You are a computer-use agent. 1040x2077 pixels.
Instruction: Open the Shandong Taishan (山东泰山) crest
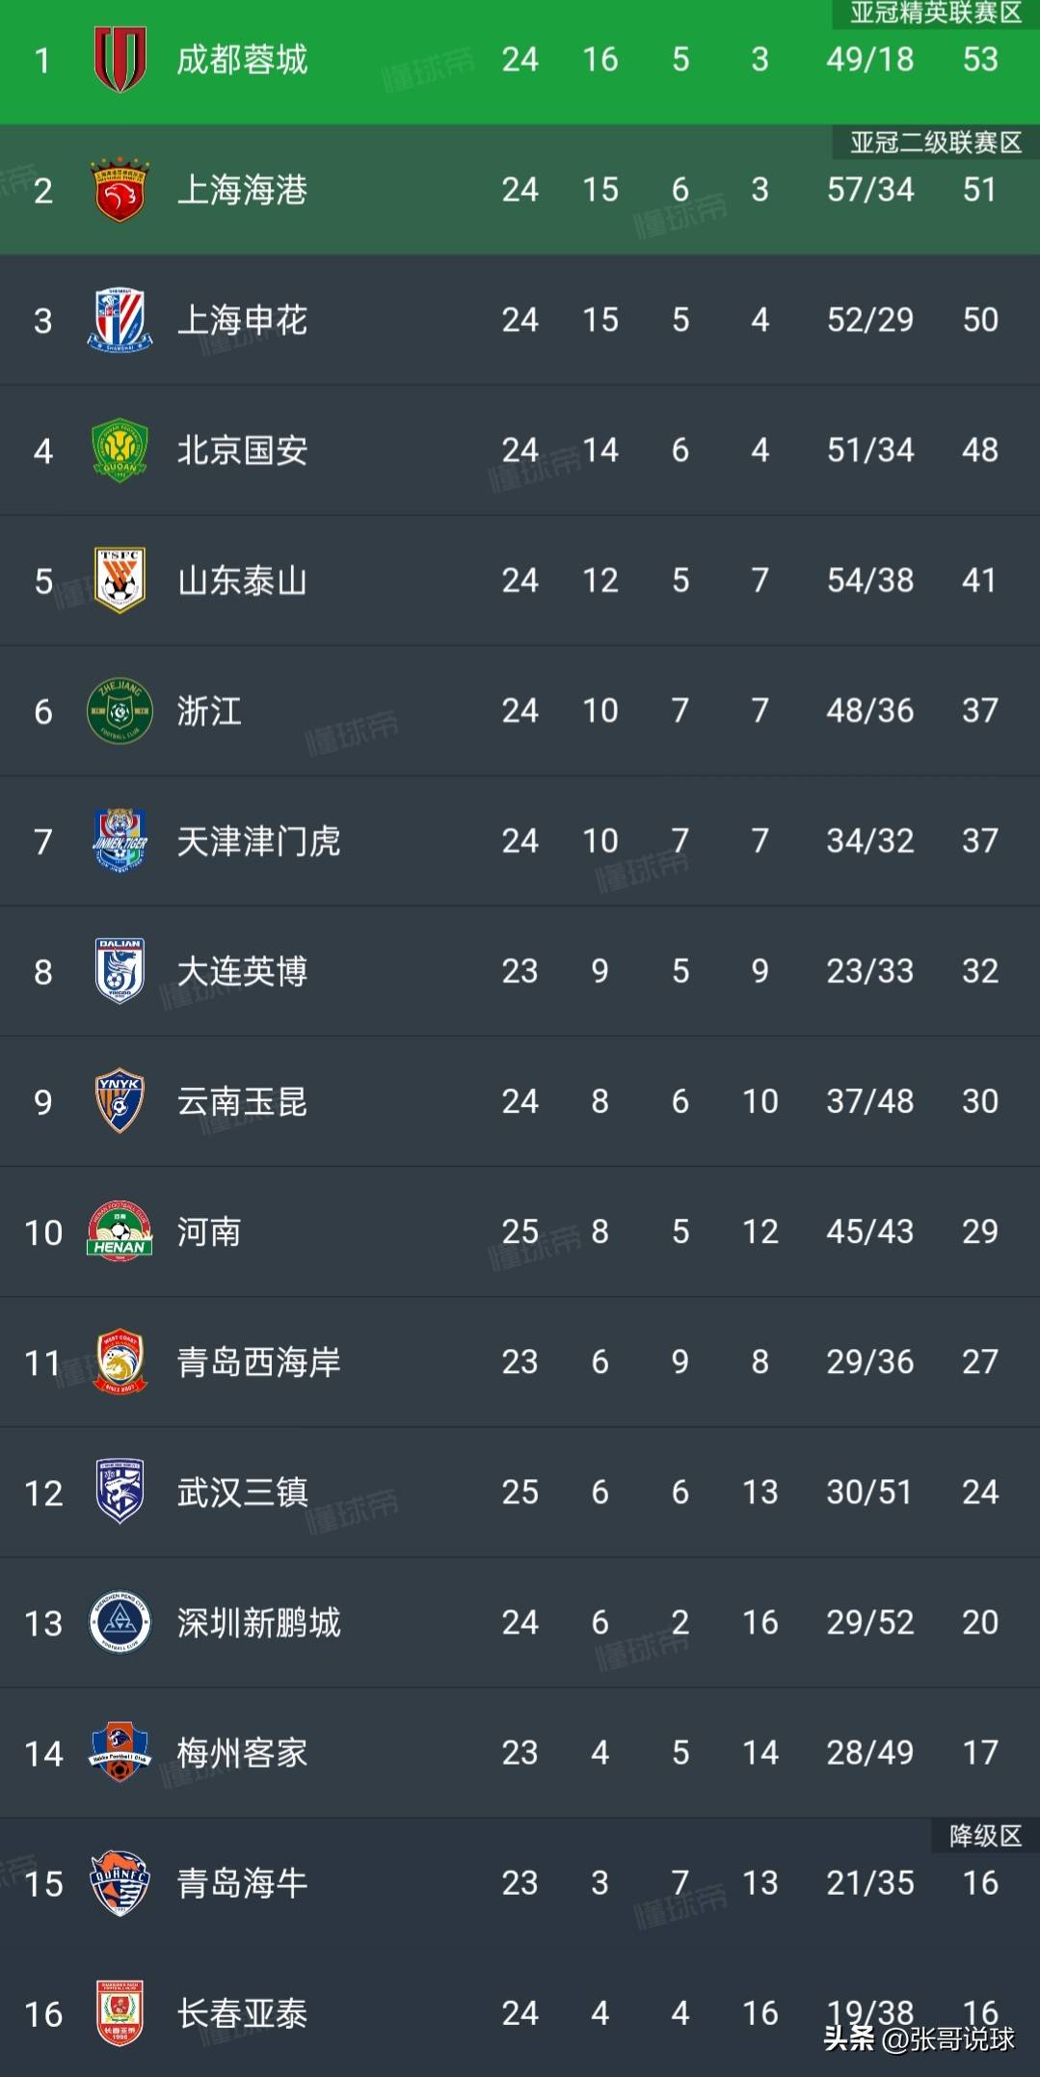tap(120, 580)
